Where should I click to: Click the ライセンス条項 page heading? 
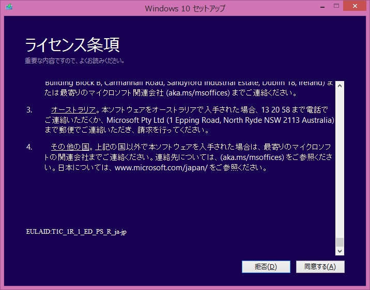point(72,45)
